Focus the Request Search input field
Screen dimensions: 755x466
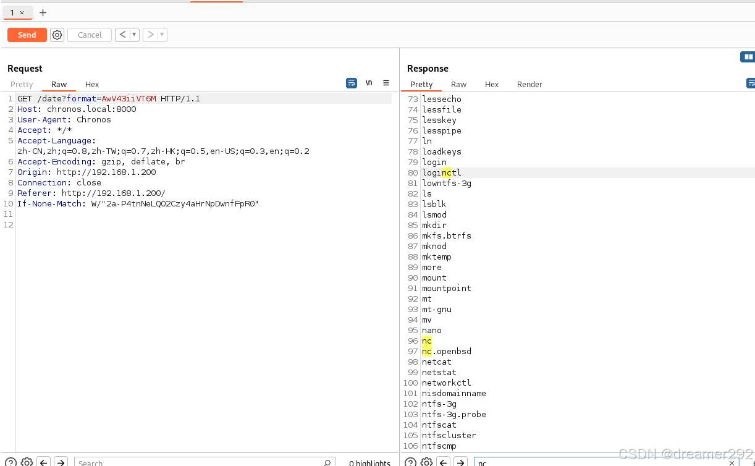[x=204, y=462]
